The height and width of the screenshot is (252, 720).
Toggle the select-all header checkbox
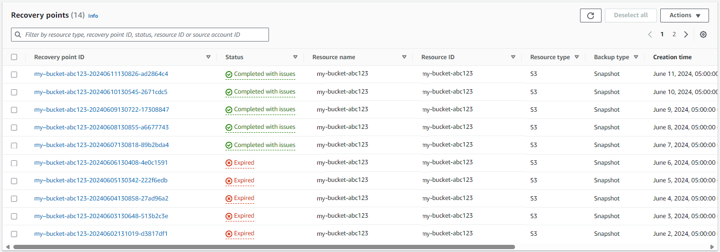point(14,57)
